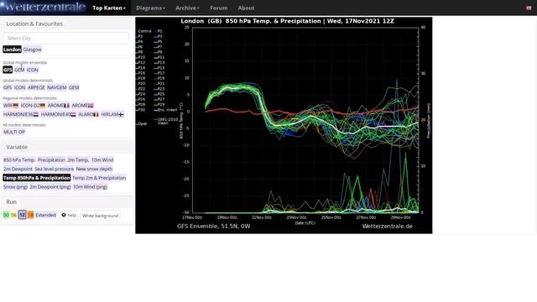
Task: Select GEM deterministic model
Action: coord(74,87)
